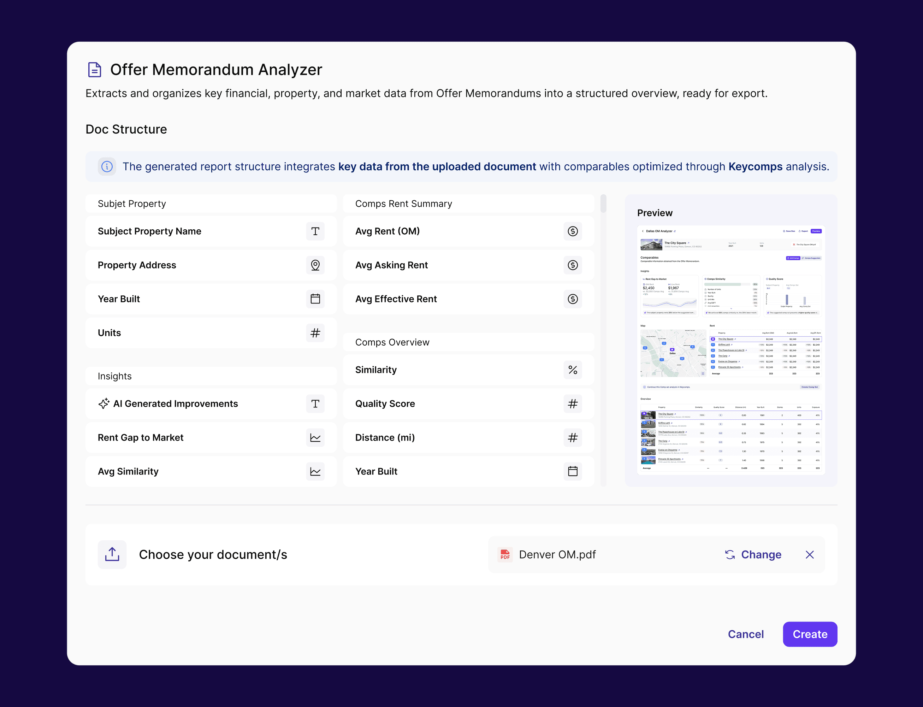Click the Create button
This screenshot has width=923, height=707.
[x=810, y=634]
